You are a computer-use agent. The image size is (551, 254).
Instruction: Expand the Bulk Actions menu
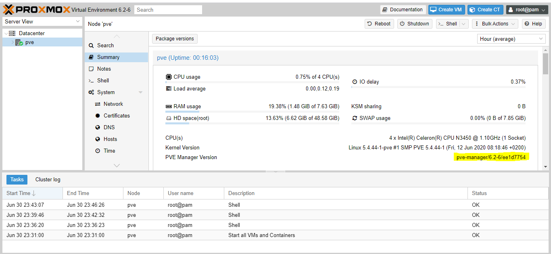tap(495, 24)
